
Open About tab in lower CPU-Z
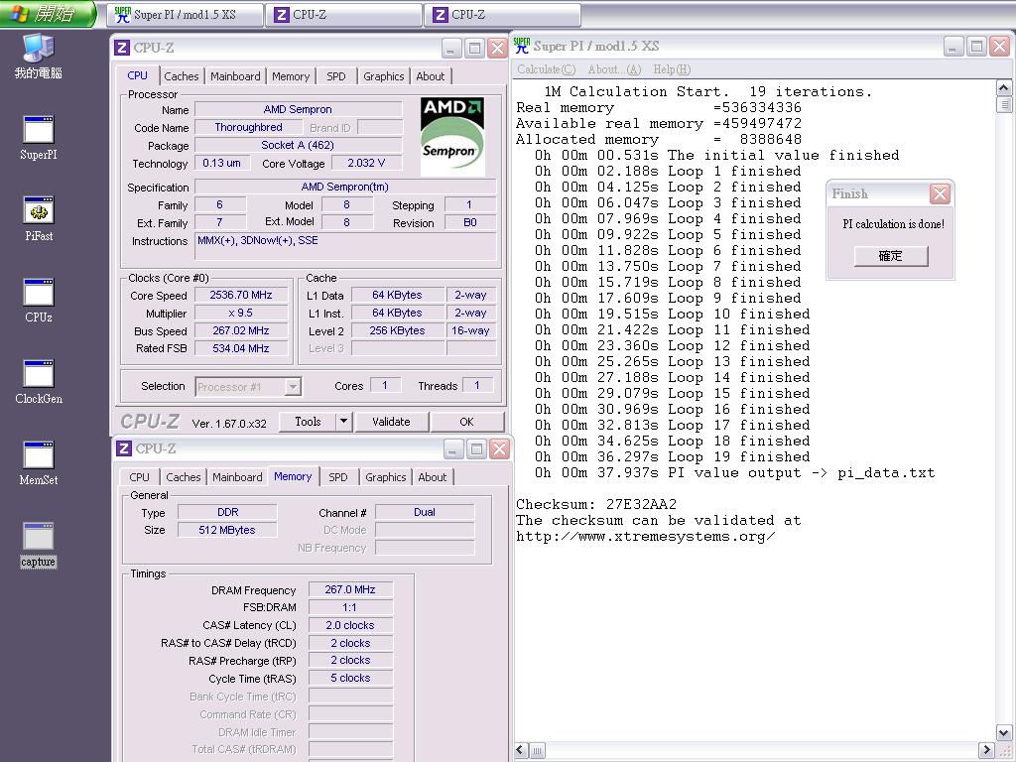click(x=433, y=477)
